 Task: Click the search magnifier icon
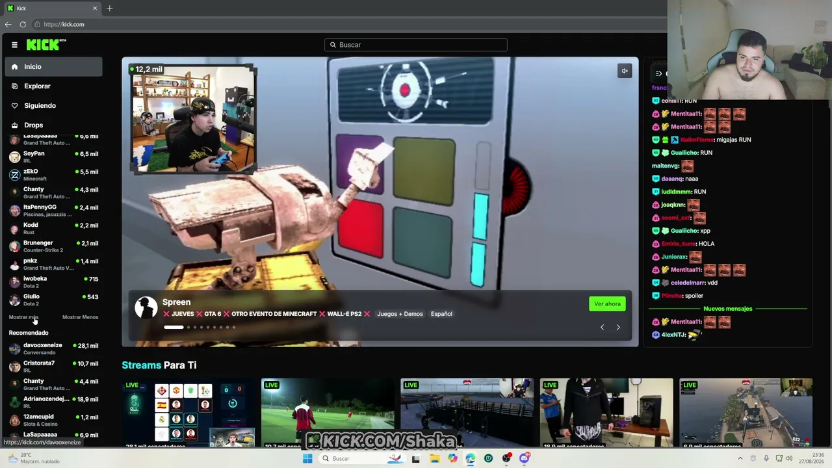click(333, 45)
